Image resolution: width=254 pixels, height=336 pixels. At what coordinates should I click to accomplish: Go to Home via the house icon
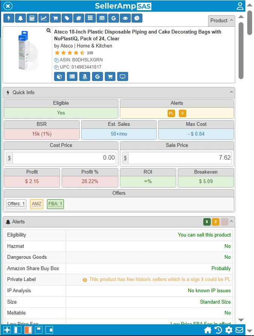208,330
